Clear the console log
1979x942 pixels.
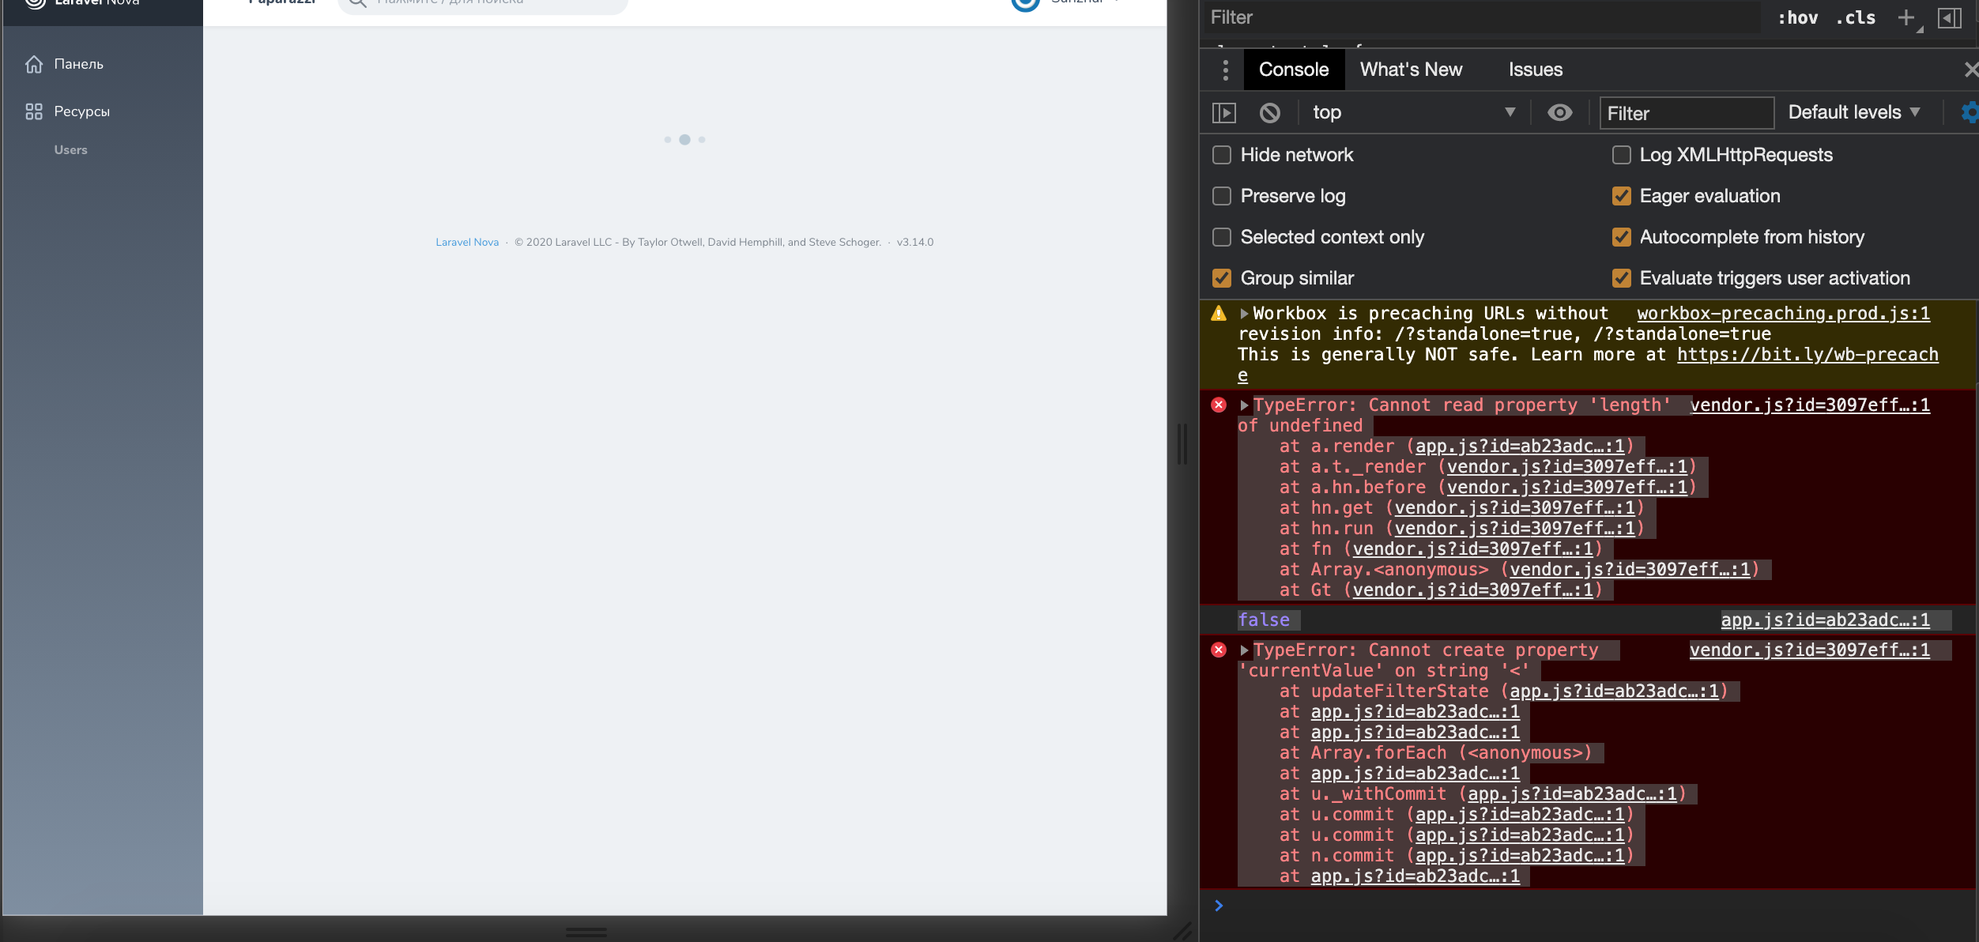click(1269, 112)
